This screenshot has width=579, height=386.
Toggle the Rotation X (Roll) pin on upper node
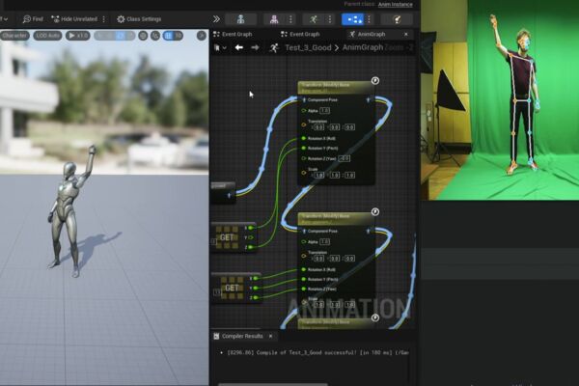(x=304, y=138)
